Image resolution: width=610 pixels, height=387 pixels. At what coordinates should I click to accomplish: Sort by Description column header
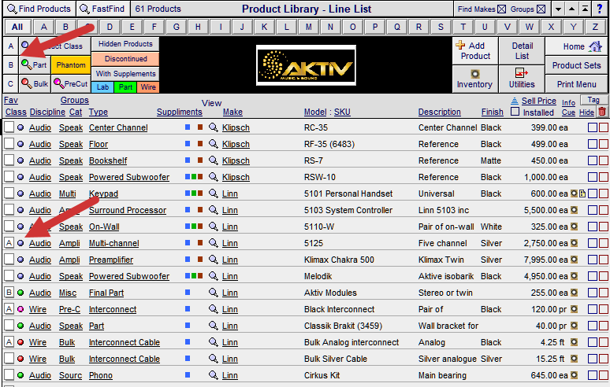[x=439, y=112]
